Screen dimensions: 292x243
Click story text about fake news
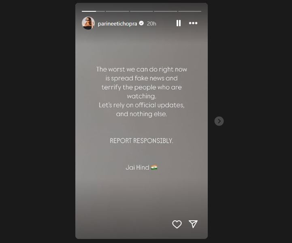(141, 83)
